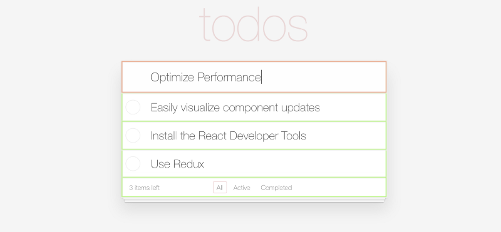Viewport: 501px width, 232px height.
Task: Focus the new todo input field
Action: [254, 77]
